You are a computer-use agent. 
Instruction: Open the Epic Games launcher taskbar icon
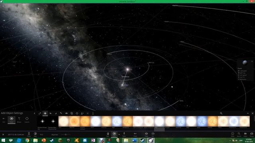pyautogui.click(x=68, y=140)
